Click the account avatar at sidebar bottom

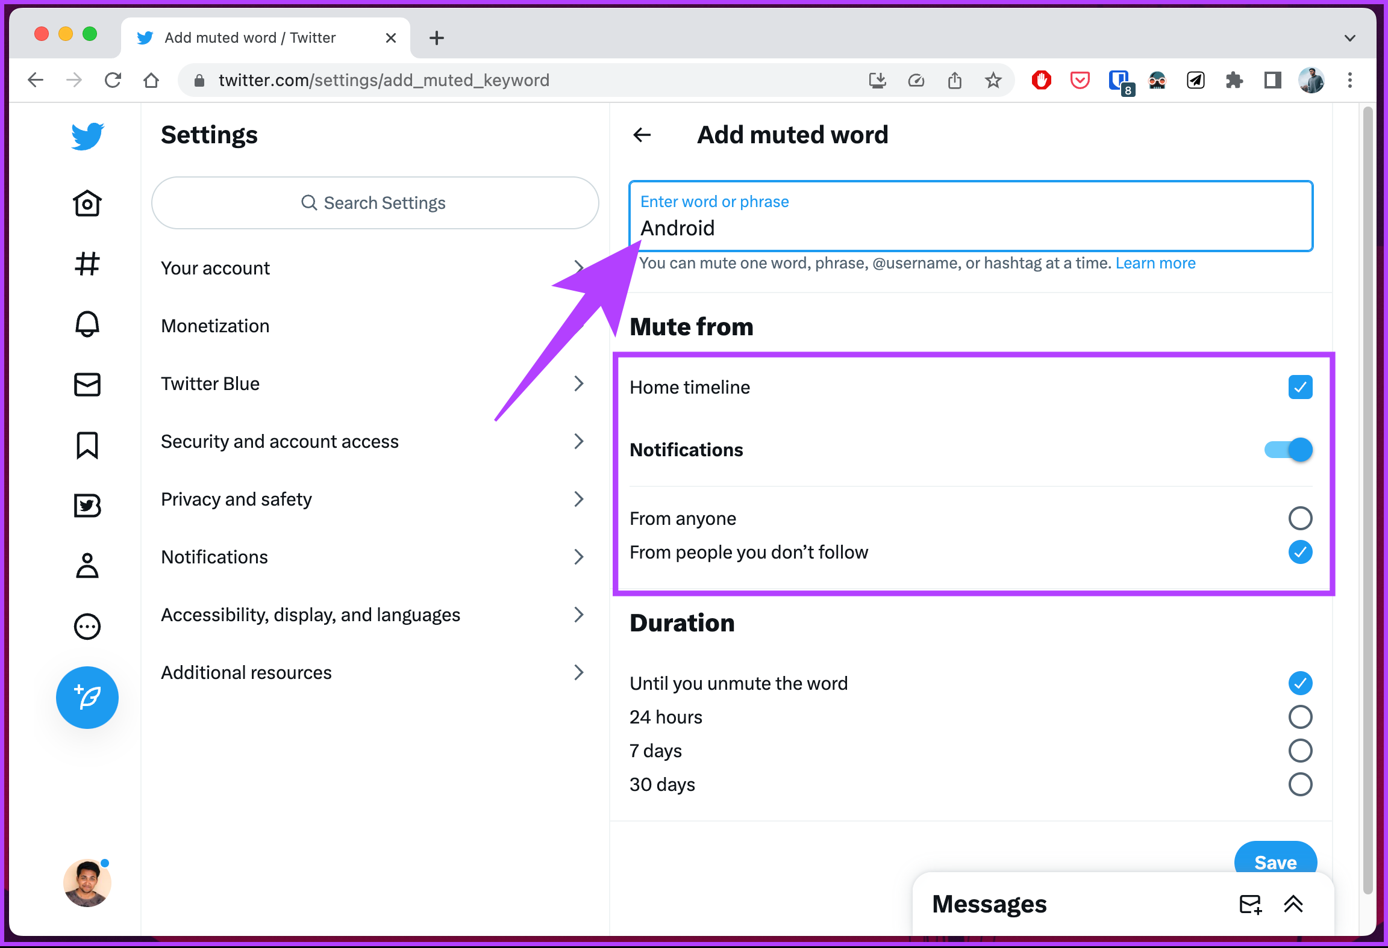tap(87, 883)
